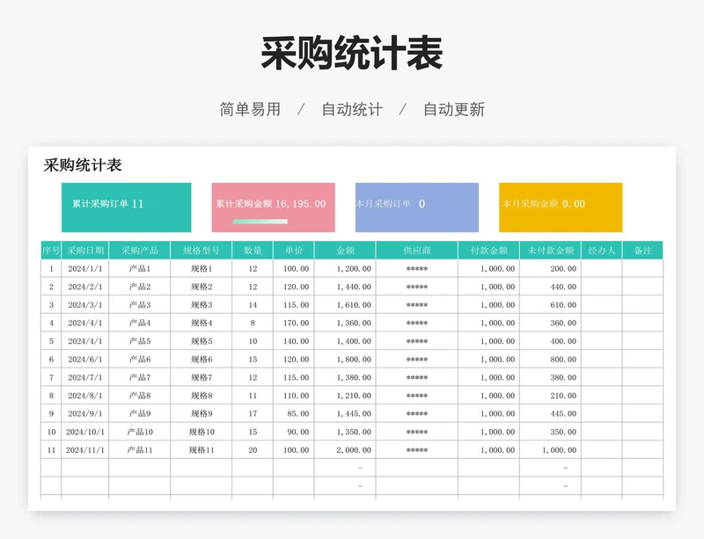Image resolution: width=704 pixels, height=539 pixels.
Task: Select the date cell 2024/6/1
Action: pyautogui.click(x=85, y=359)
